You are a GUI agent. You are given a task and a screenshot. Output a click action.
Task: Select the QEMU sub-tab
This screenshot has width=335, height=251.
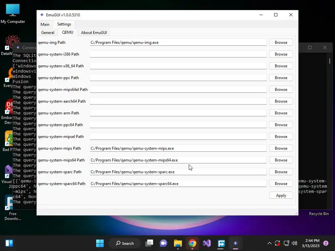pyautogui.click(x=67, y=32)
